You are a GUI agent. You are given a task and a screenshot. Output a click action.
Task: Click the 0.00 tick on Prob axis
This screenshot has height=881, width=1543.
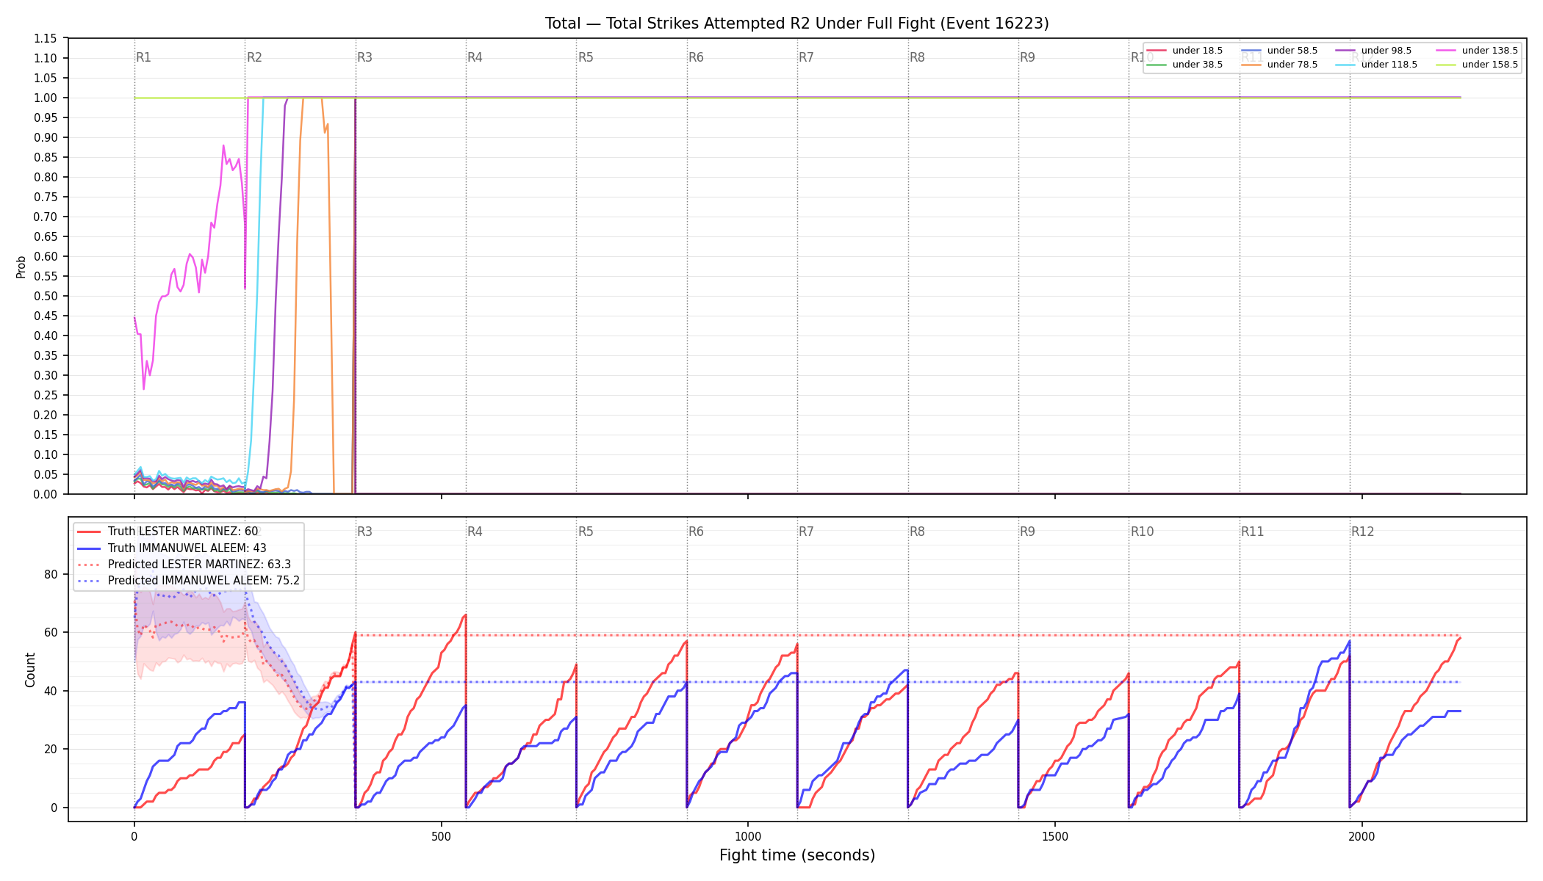pyautogui.click(x=46, y=494)
